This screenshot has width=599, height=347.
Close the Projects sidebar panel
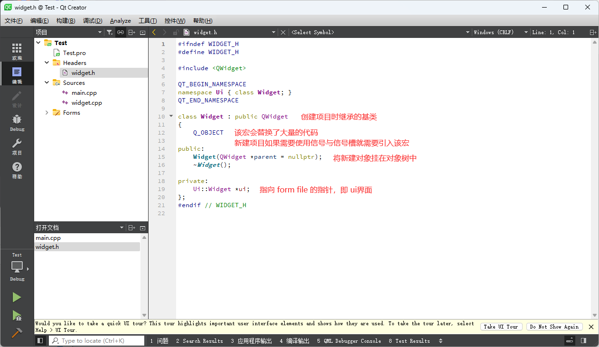point(142,32)
